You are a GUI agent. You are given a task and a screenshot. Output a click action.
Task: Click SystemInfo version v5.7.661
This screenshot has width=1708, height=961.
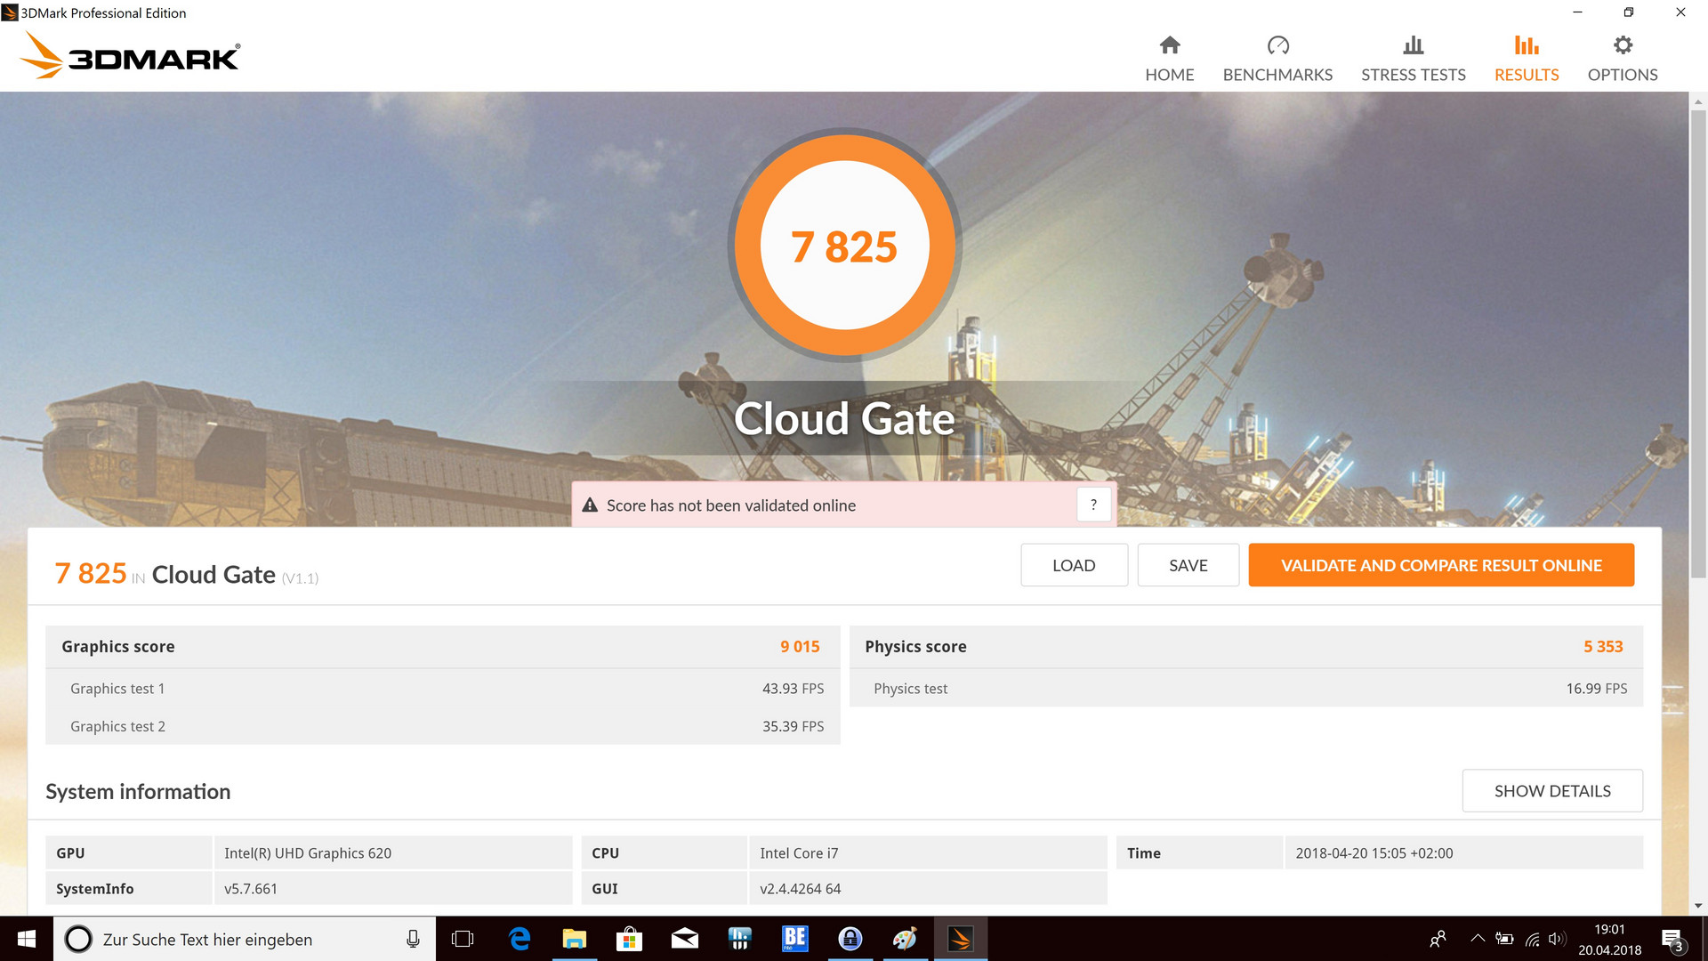click(251, 889)
